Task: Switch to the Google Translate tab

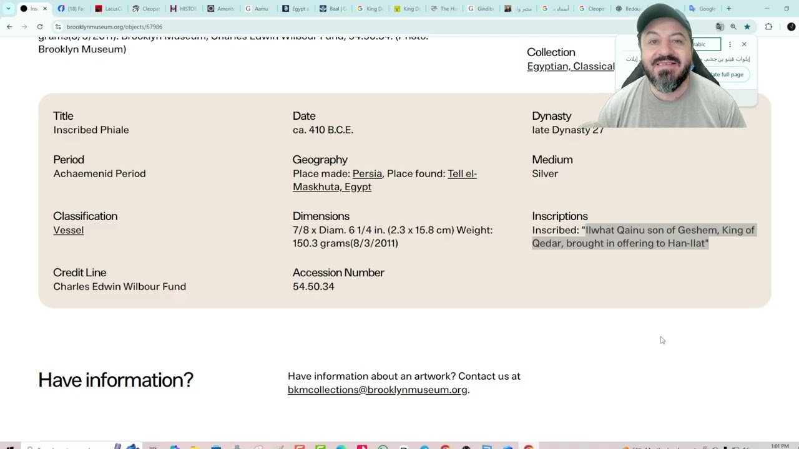Action: [703, 9]
